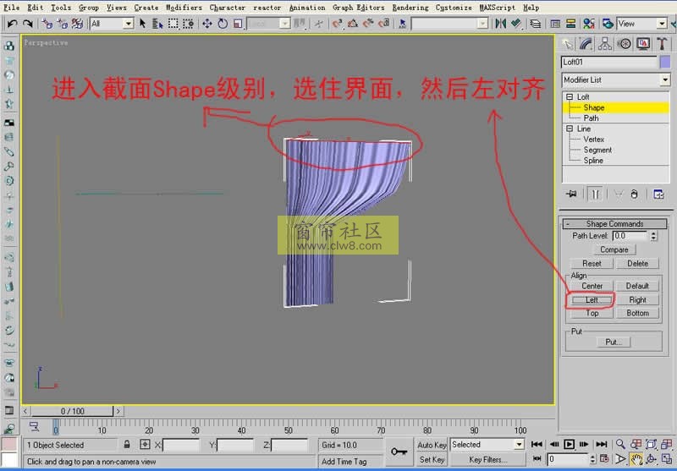Screen dimensions: 677x471
Task: Toggle rectangular selection region icon
Action: click(x=173, y=24)
